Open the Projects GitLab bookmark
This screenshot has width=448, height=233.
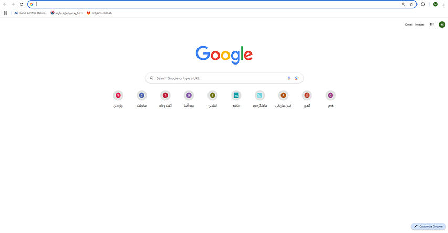click(99, 13)
